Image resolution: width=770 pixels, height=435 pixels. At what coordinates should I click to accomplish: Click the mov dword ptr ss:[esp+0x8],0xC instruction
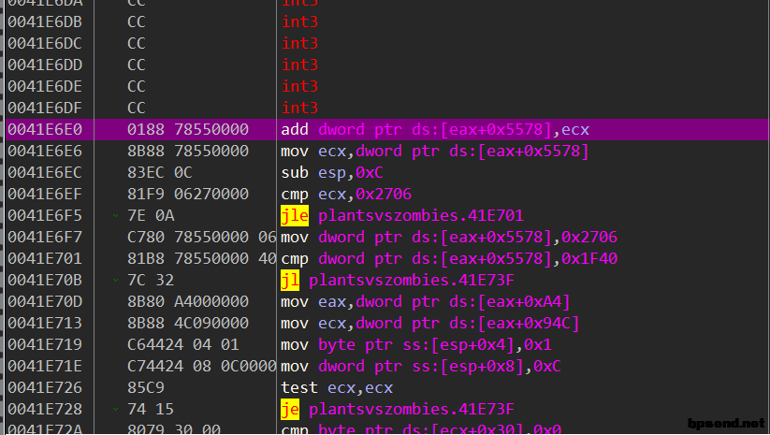pyautogui.click(x=420, y=367)
